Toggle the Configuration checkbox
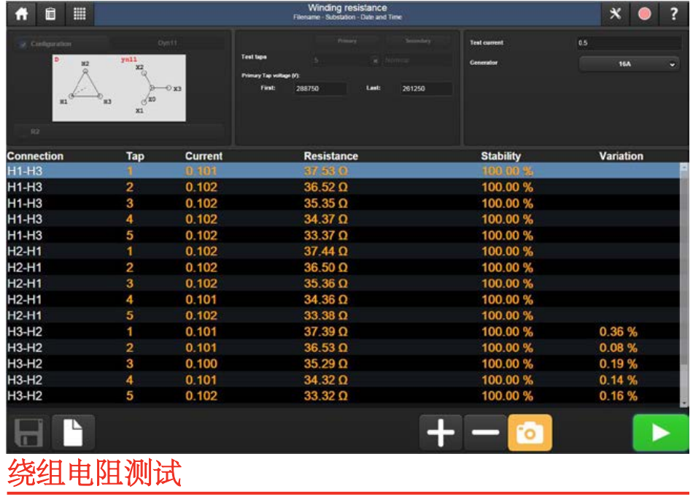The image size is (693, 497). [x=23, y=44]
